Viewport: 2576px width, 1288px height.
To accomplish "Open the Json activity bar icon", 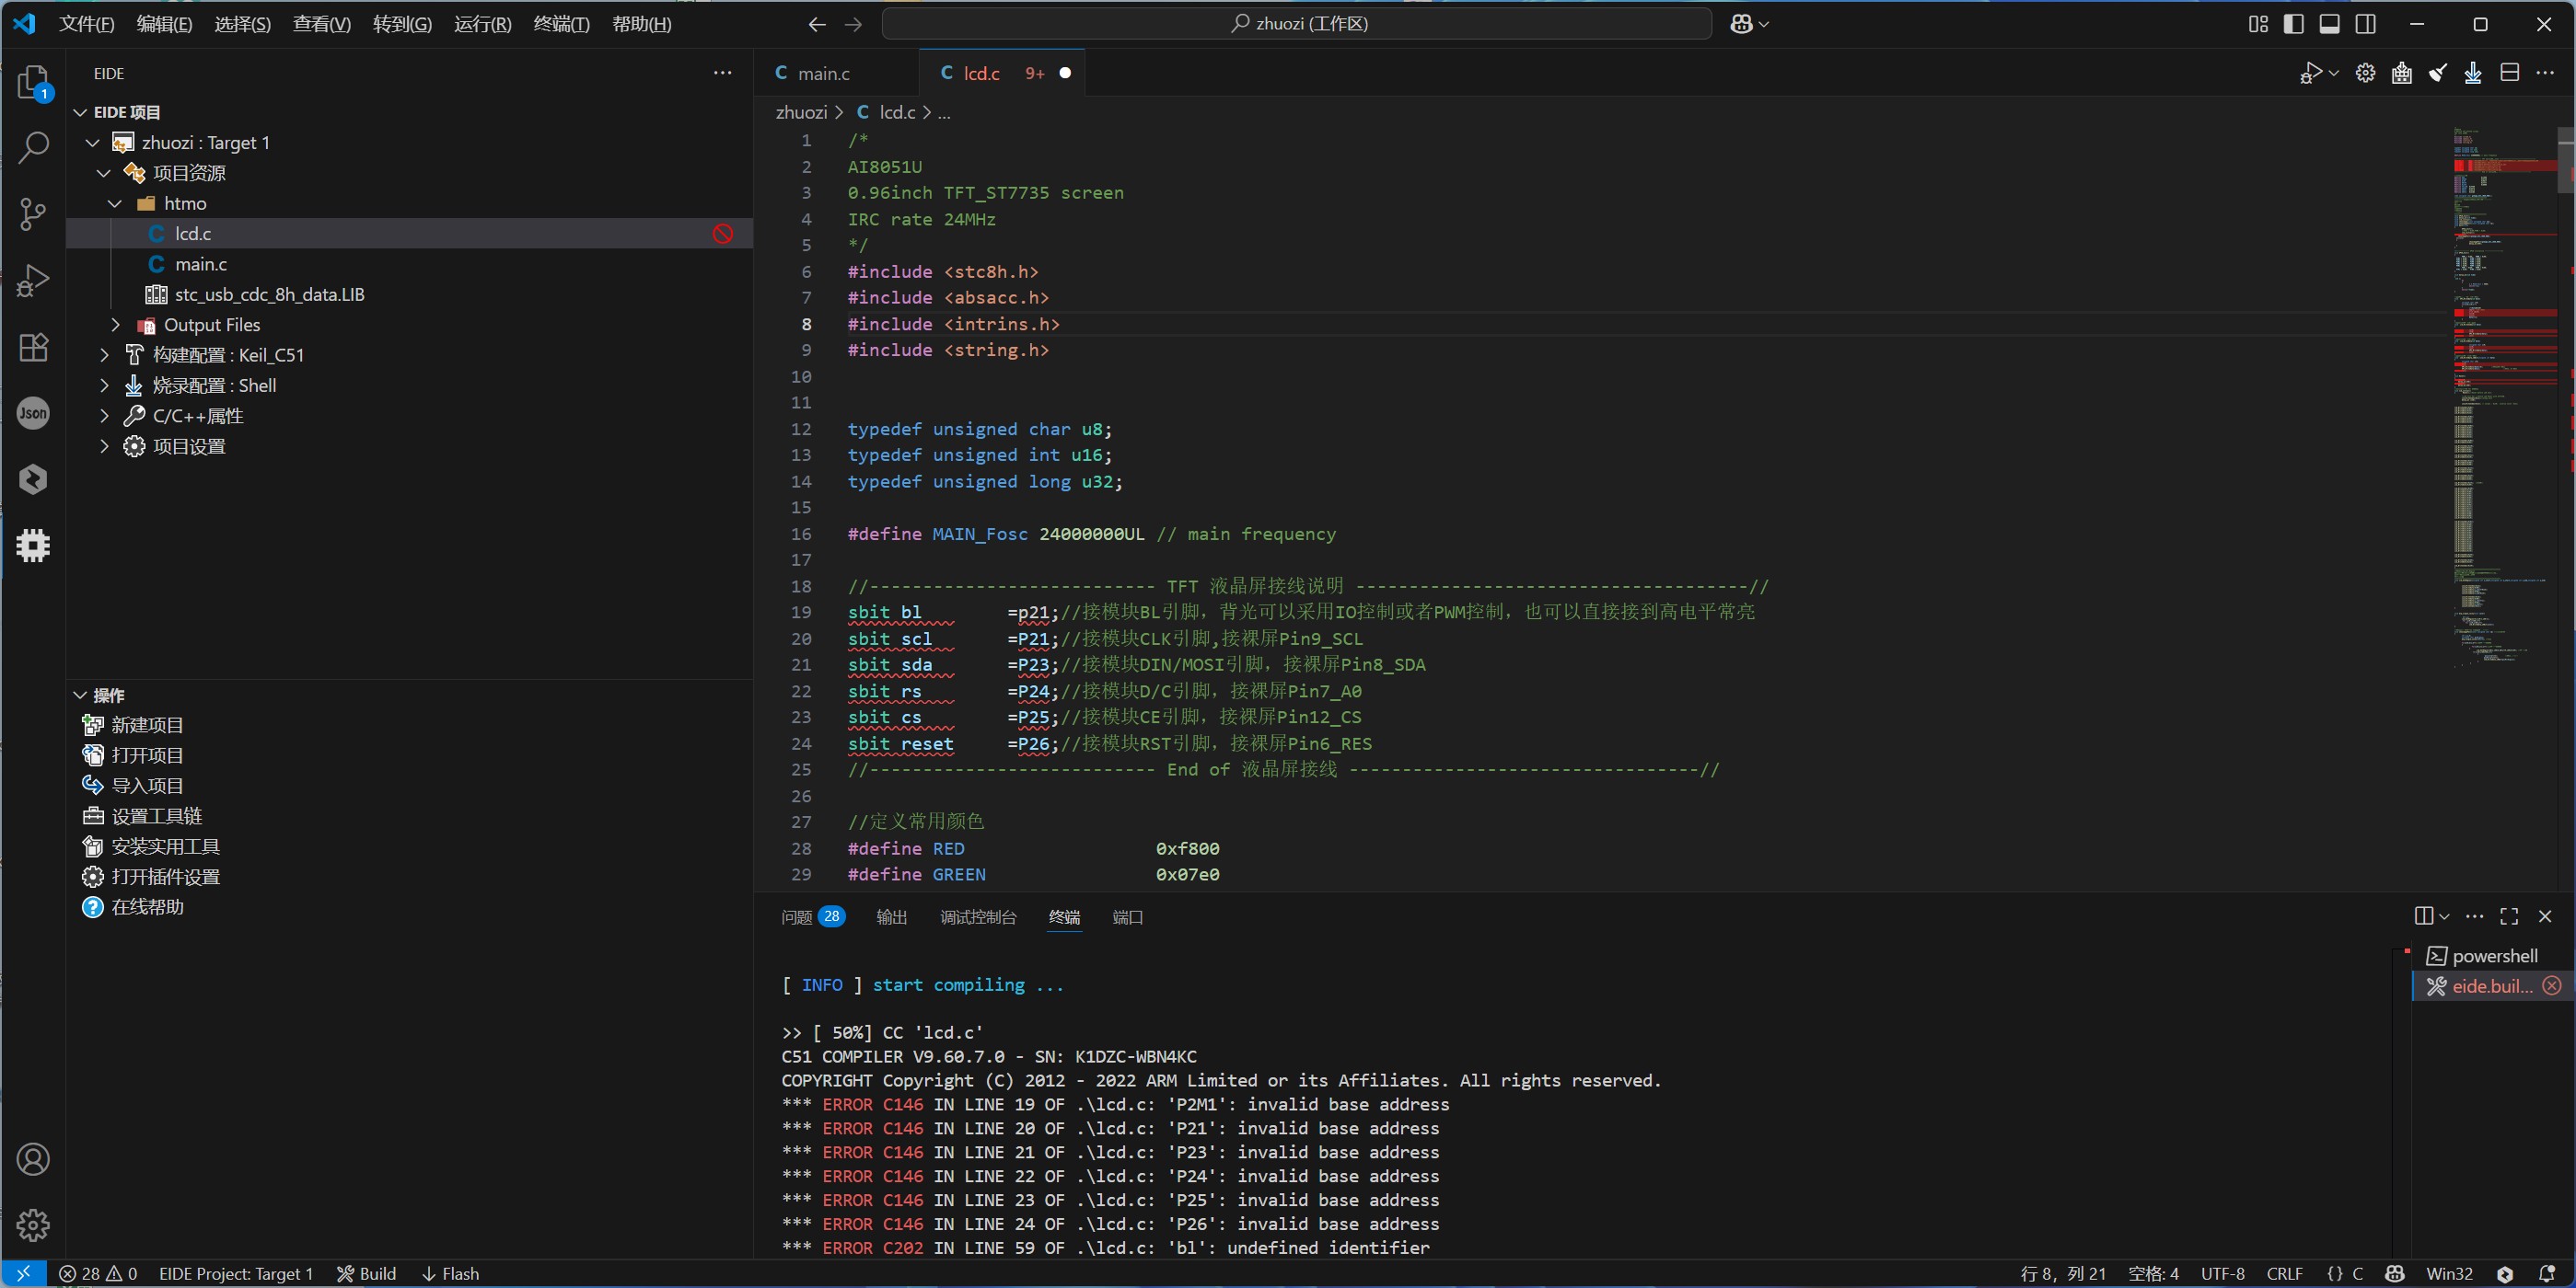I will [x=33, y=413].
